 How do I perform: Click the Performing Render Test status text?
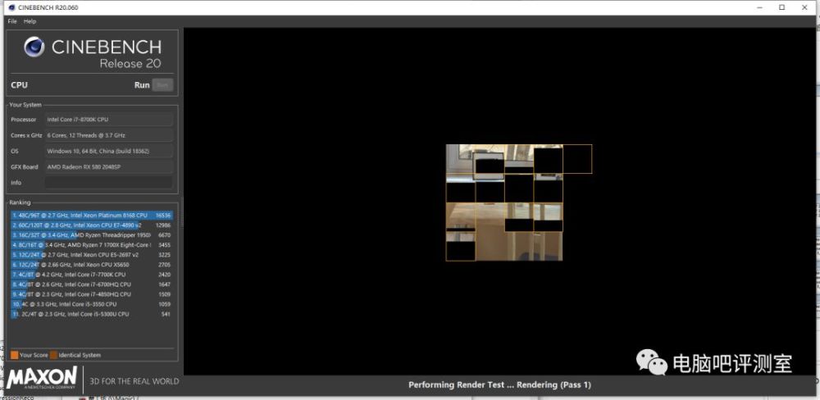pyautogui.click(x=499, y=385)
